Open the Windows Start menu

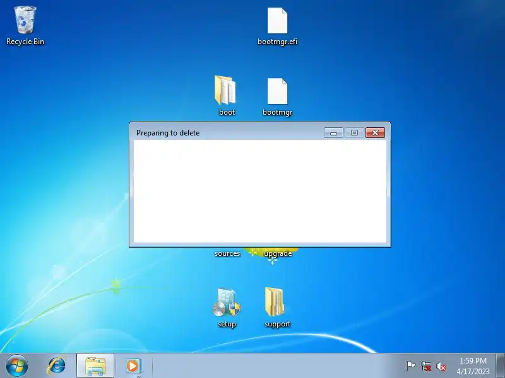click(x=17, y=366)
